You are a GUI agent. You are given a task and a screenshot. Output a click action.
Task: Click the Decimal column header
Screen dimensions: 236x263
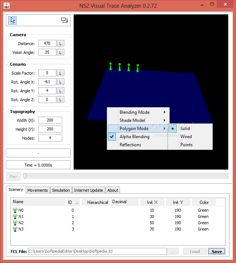tap(124, 202)
